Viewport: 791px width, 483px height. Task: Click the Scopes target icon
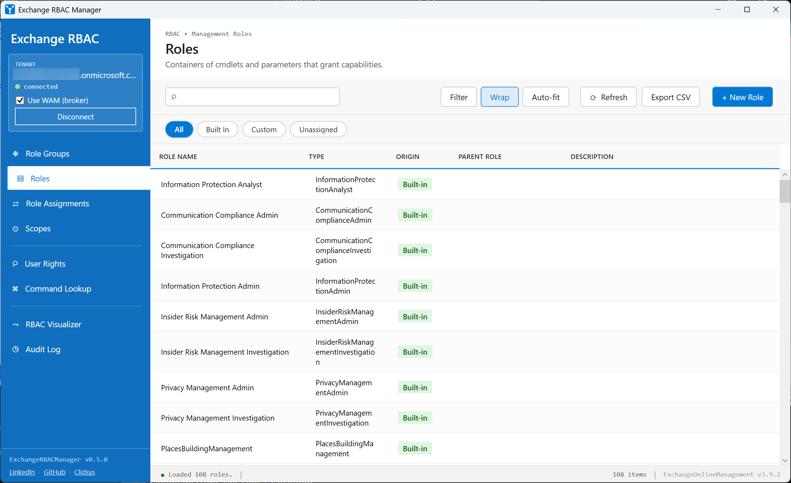click(x=16, y=229)
